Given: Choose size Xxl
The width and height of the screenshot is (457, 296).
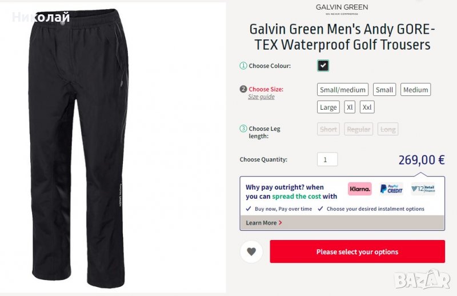Looking at the screenshot, I should (x=367, y=107).
